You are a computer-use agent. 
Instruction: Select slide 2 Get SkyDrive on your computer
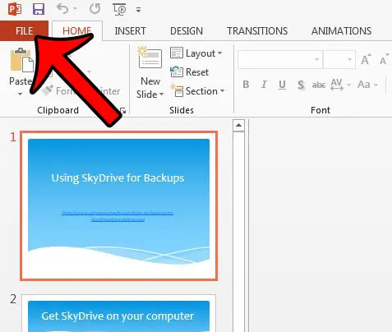(118, 313)
